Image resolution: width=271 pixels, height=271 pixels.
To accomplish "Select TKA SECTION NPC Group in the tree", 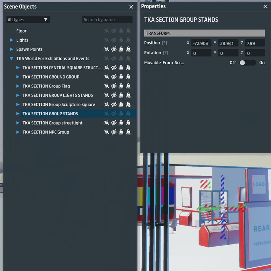I will pos(46,132).
